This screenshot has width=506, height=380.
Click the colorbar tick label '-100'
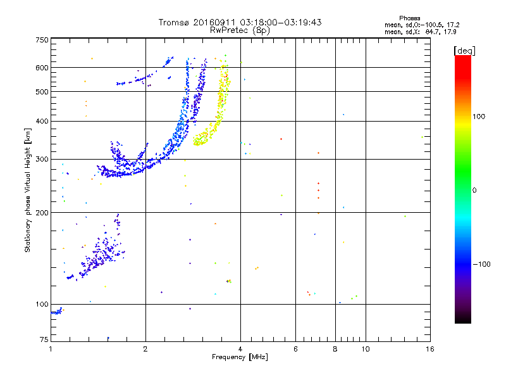(482, 264)
